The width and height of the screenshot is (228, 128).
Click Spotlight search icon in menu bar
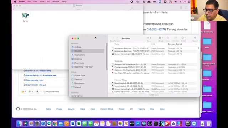pos(185,2)
